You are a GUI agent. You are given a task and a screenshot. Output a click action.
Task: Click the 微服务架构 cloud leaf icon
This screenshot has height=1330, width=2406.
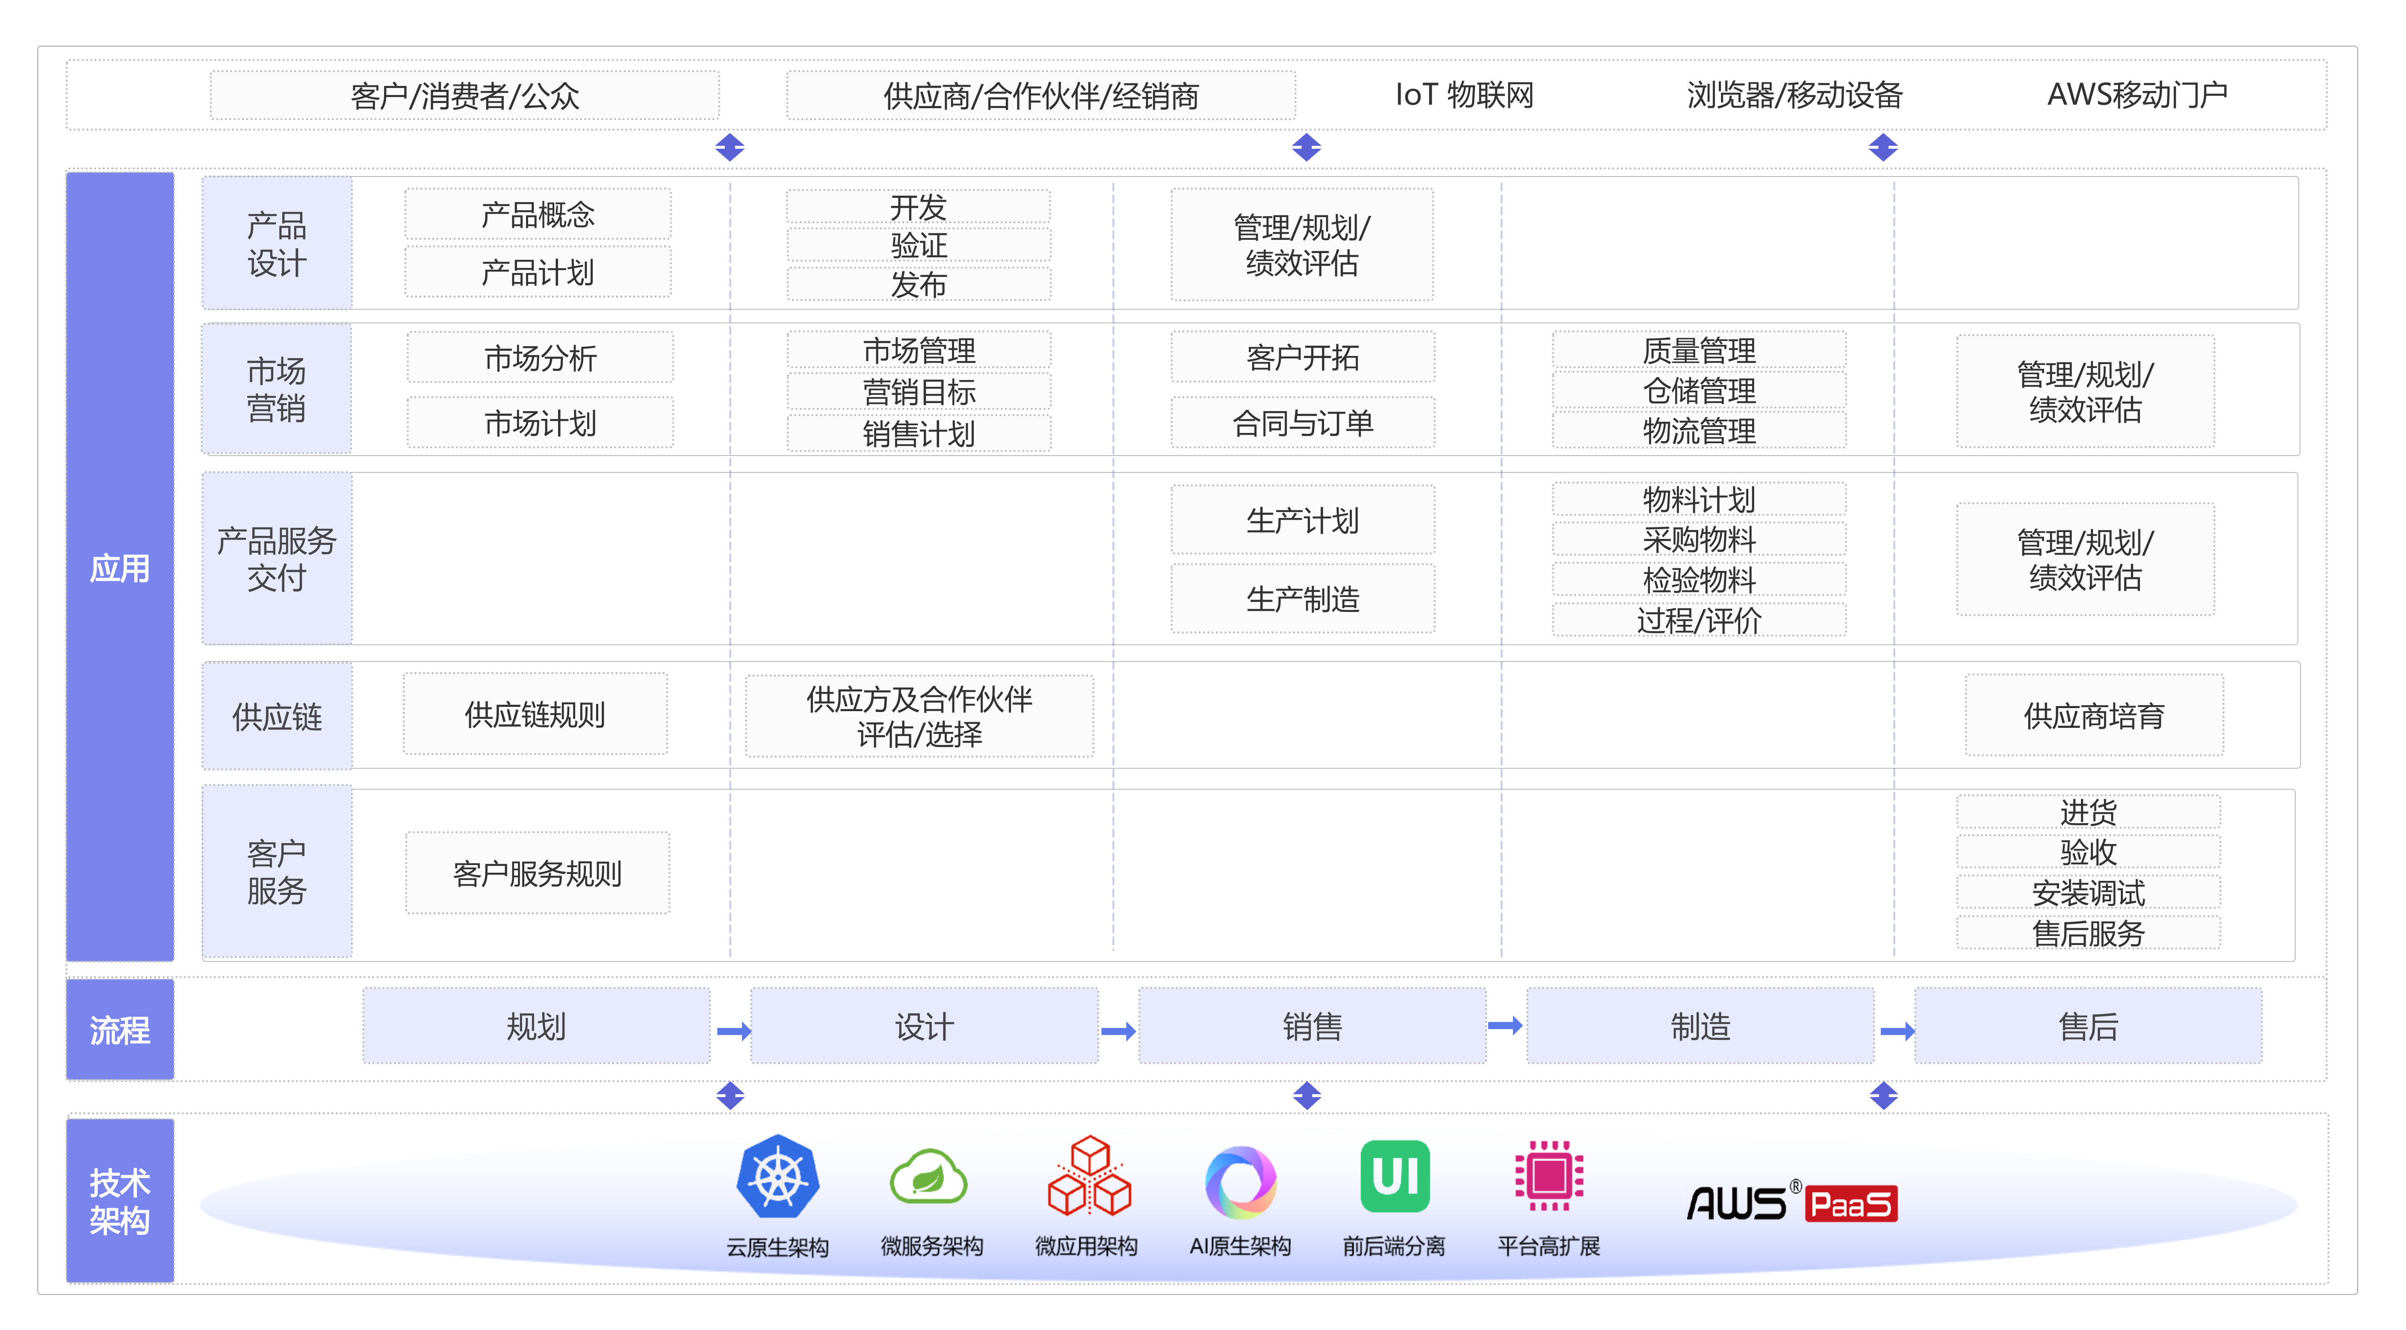928,1176
